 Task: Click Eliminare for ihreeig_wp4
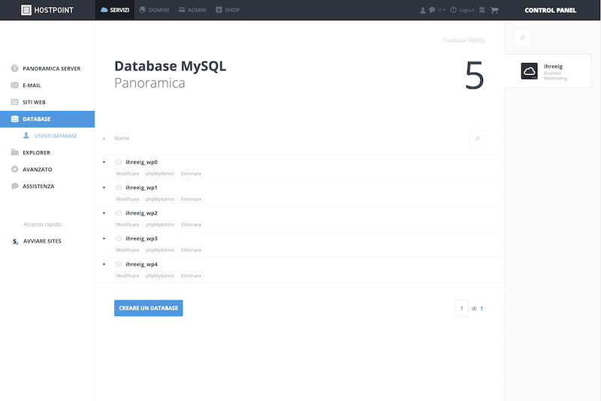click(x=192, y=276)
